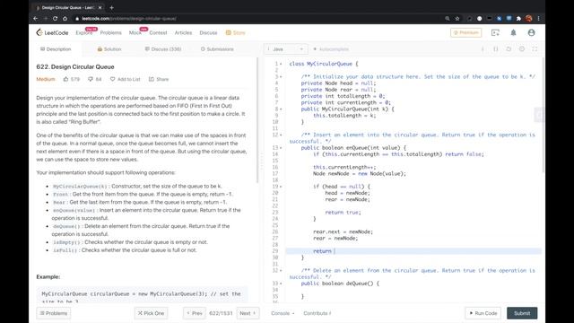The width and height of the screenshot is (574, 323).
Task: Click the like thumbs-up icon
Action: (65, 79)
